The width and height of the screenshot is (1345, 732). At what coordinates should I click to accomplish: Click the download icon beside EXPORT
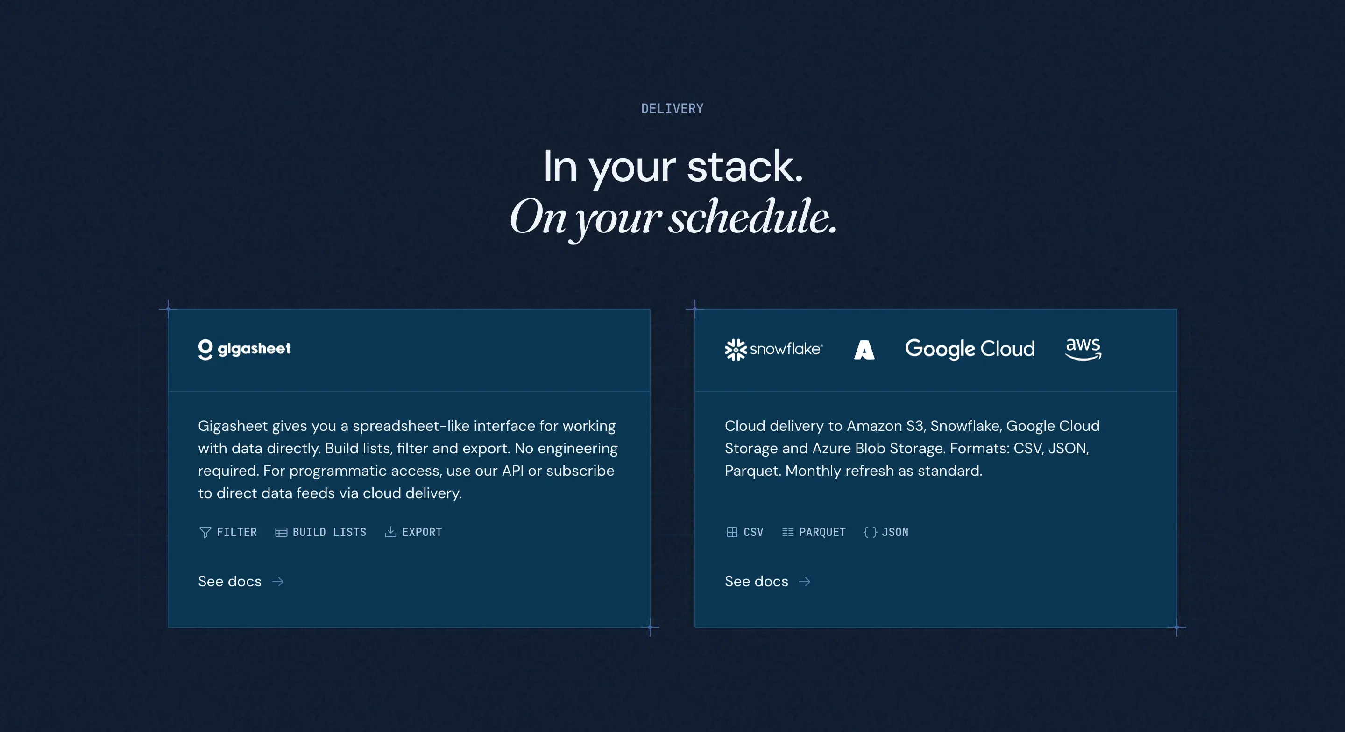tap(390, 532)
